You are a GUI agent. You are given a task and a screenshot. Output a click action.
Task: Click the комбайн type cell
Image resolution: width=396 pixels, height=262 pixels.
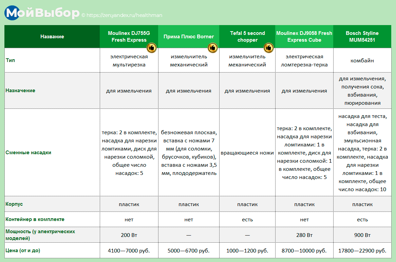pyautogui.click(x=362, y=61)
